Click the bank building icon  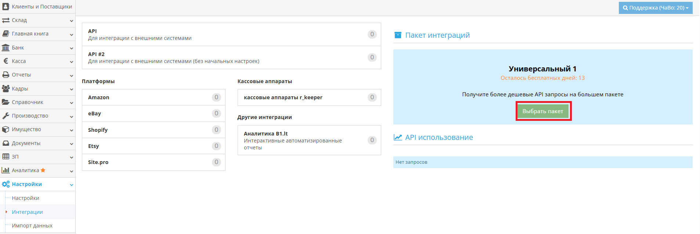6,48
